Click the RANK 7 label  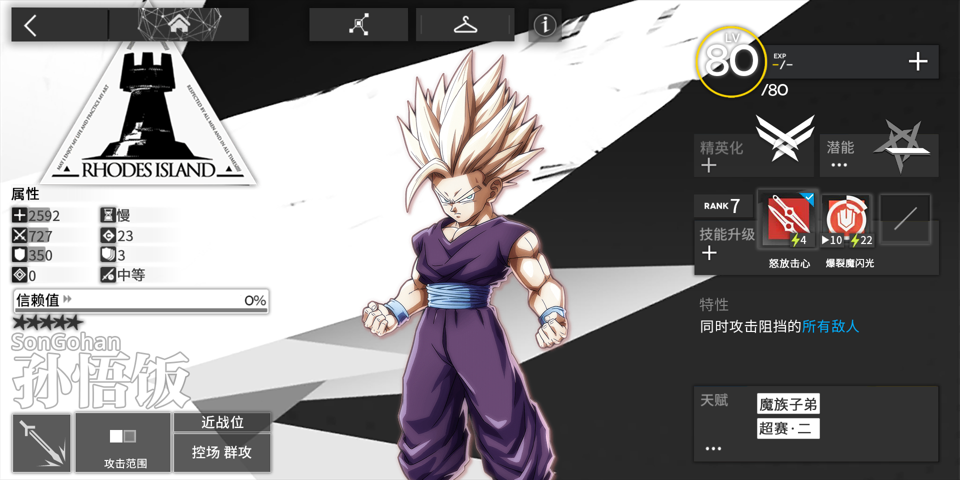point(723,205)
